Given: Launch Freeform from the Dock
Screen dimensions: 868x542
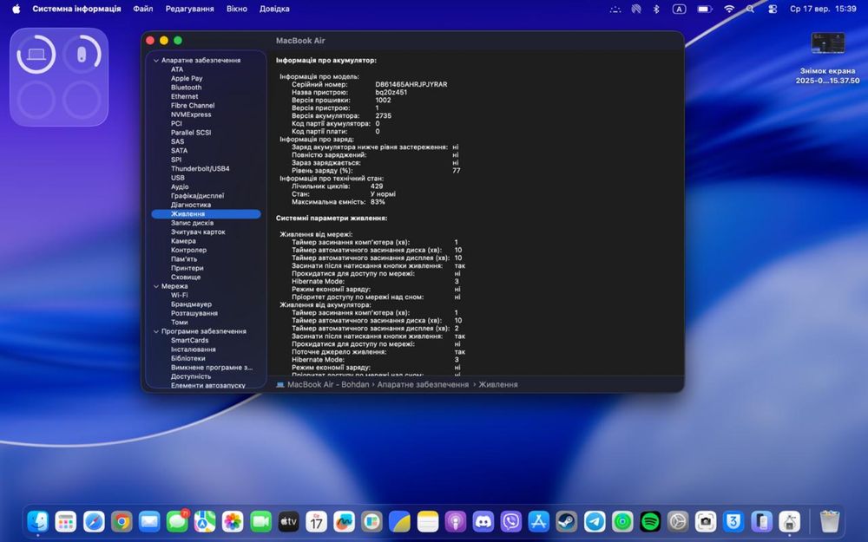Looking at the screenshot, I should [344, 521].
